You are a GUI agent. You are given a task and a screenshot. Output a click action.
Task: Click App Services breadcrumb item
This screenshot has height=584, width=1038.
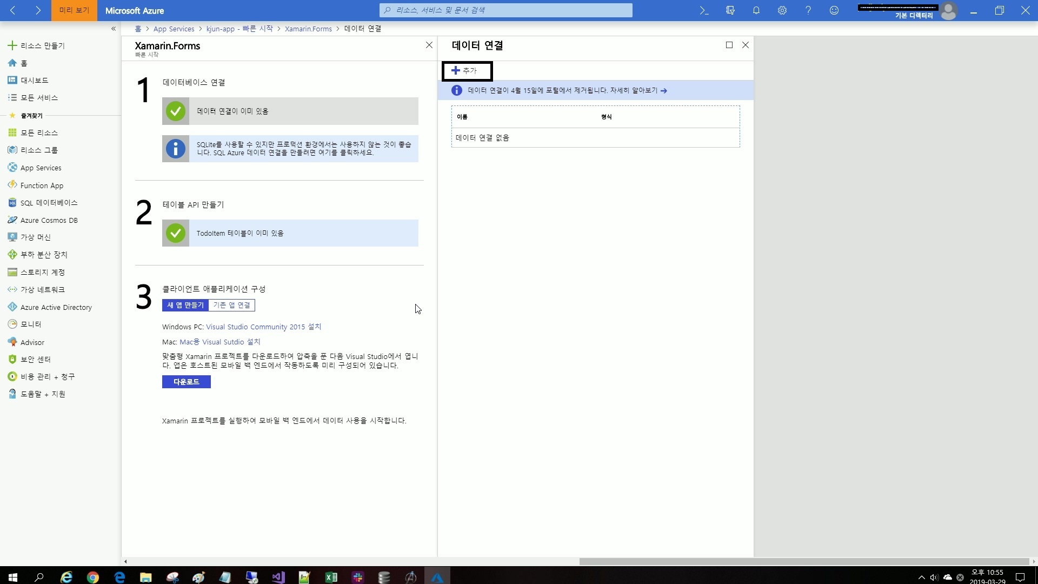174,29
